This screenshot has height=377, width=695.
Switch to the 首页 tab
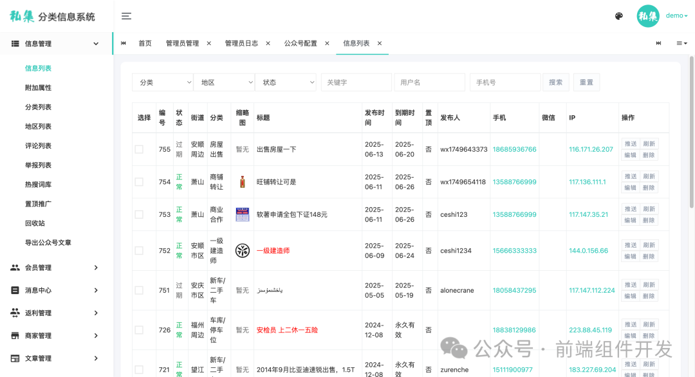144,43
